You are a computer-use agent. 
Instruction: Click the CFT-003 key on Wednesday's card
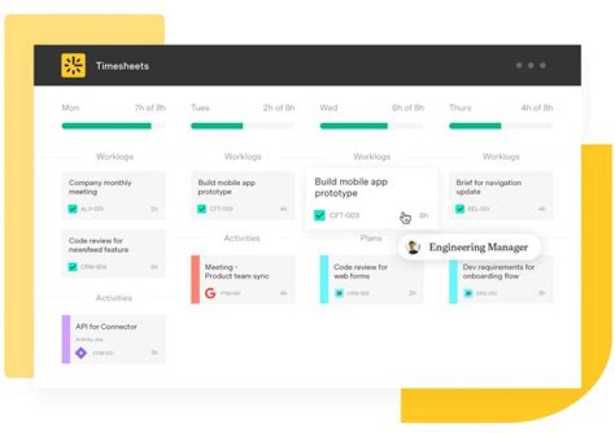pyautogui.click(x=344, y=215)
